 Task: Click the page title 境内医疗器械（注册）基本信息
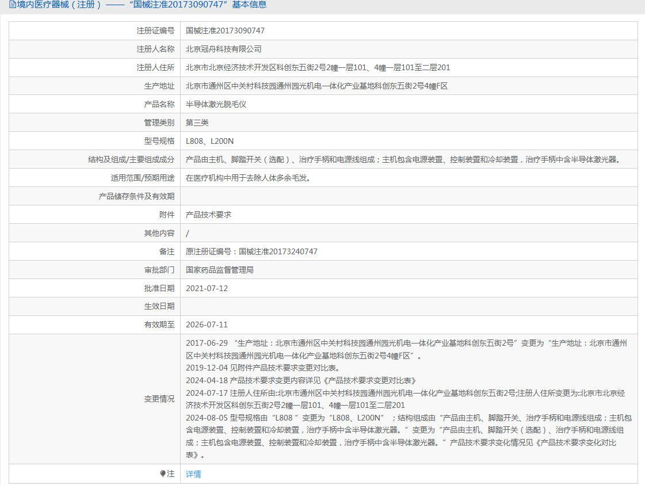pyautogui.click(x=142, y=5)
